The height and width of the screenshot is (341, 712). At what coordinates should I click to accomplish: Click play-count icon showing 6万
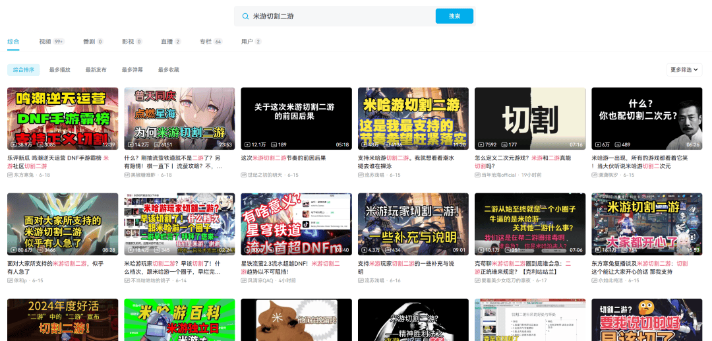point(598,145)
